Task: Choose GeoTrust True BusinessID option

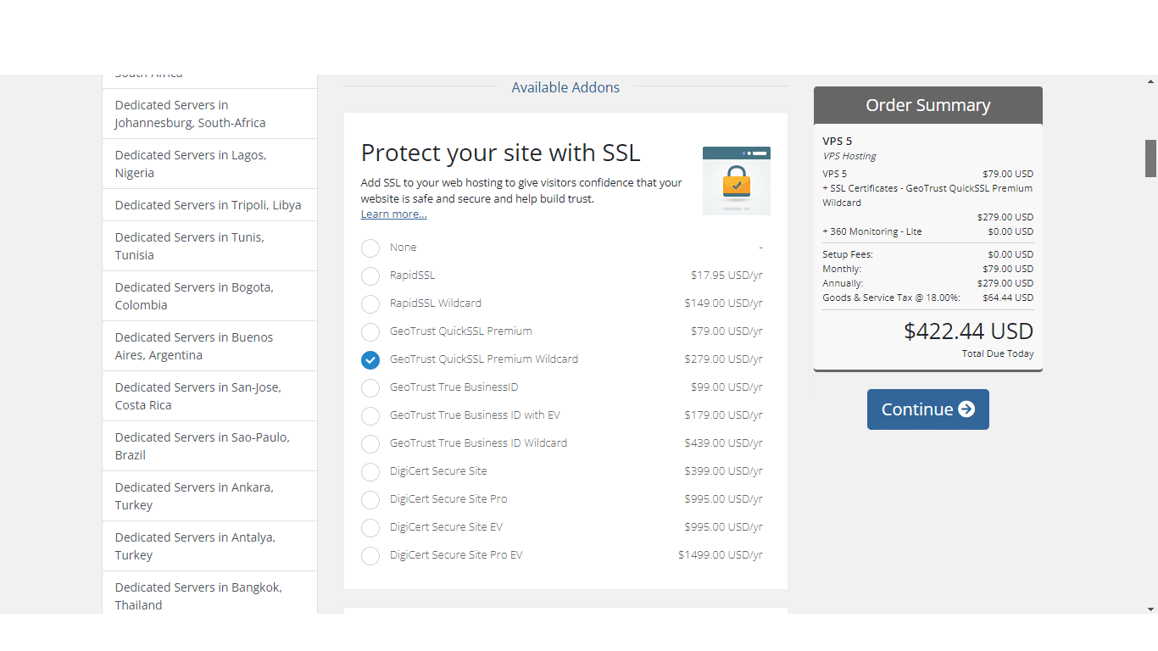Action: [x=370, y=388]
